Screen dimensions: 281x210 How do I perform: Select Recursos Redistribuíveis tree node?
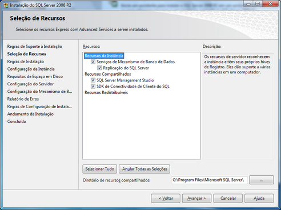coord(106,92)
